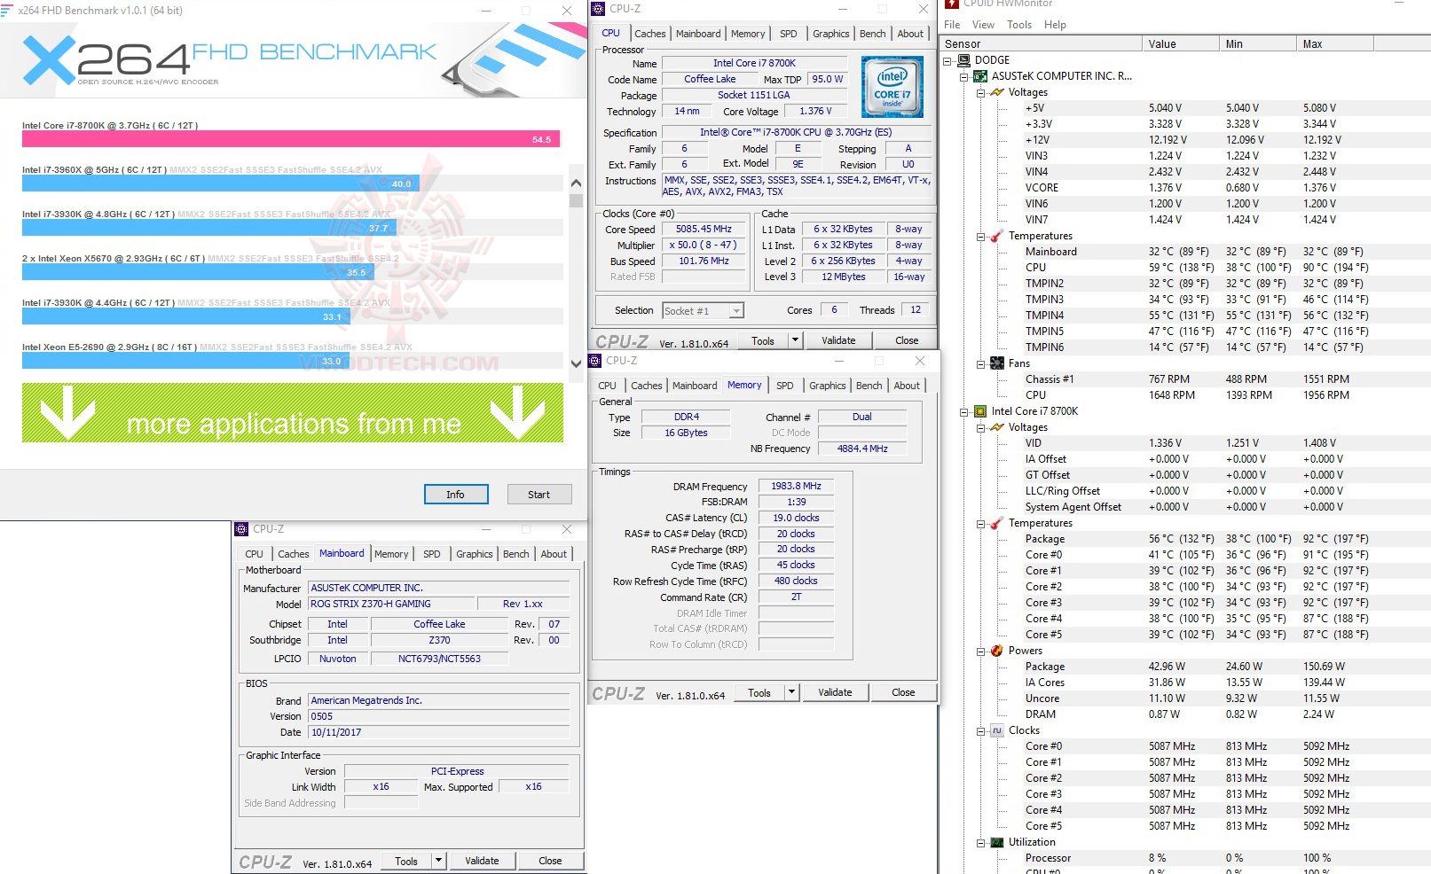Open SPD tab in the CPU-Z Memory-tab window
Image resolution: width=1431 pixels, height=874 pixels.
click(785, 386)
